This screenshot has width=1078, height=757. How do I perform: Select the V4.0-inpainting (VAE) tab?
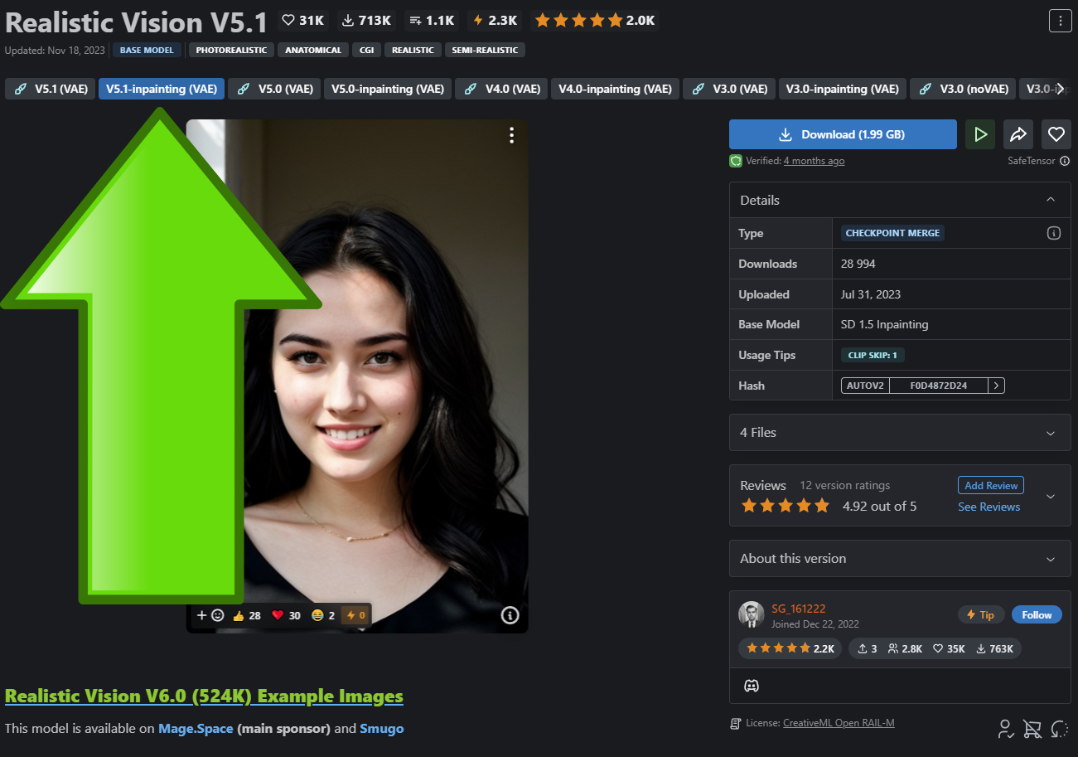[x=616, y=89]
